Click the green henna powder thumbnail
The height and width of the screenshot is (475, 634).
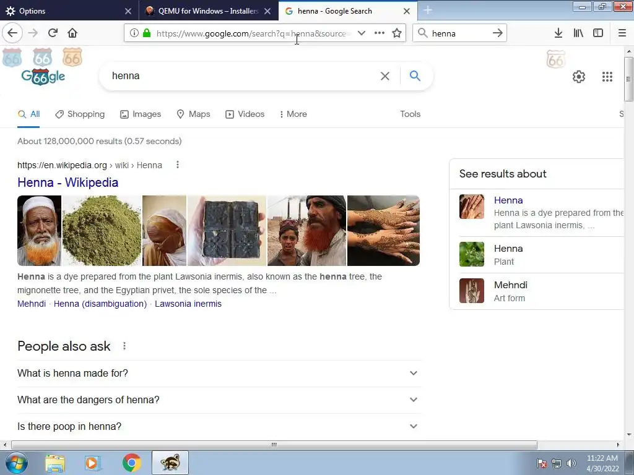point(102,231)
